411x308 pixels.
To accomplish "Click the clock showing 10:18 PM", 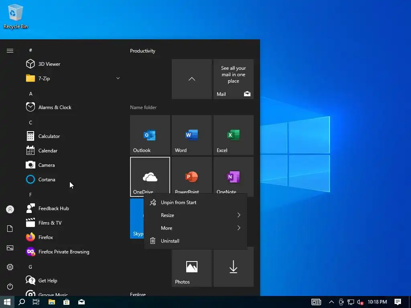I will 377,302.
